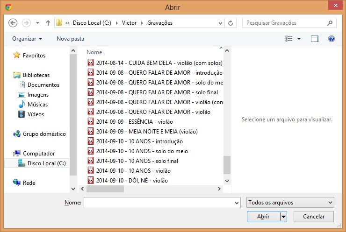Select 10 ANOS - solo final file
Image resolution: width=346 pixels, height=232 pixels.
coord(133,161)
